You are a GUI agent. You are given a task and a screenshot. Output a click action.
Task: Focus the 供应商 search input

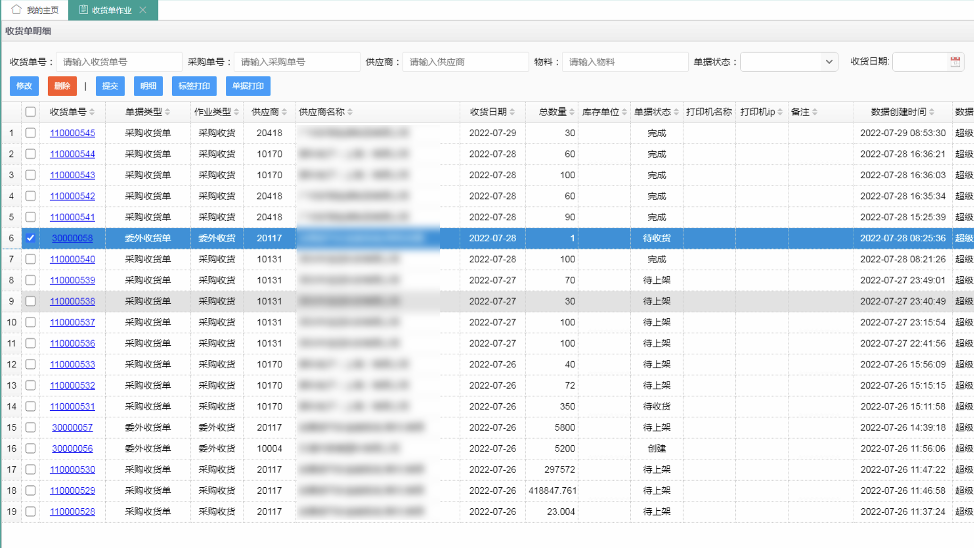(465, 62)
